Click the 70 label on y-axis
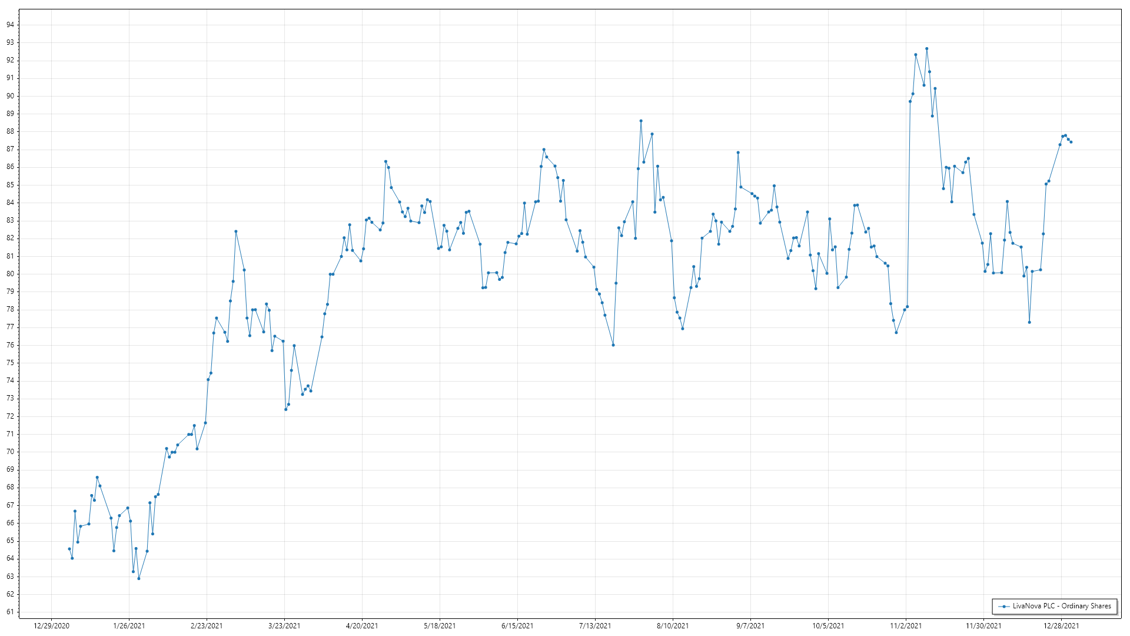Viewport: 1130px width, 636px height. [x=10, y=452]
